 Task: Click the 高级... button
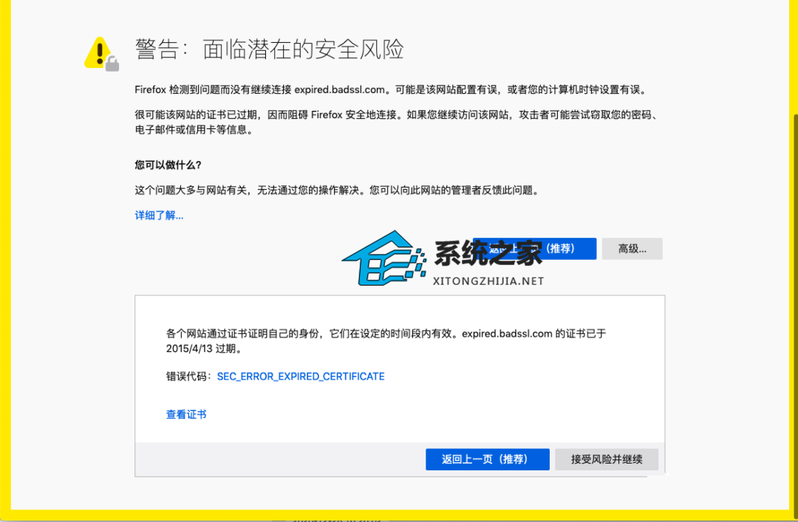[x=632, y=249]
